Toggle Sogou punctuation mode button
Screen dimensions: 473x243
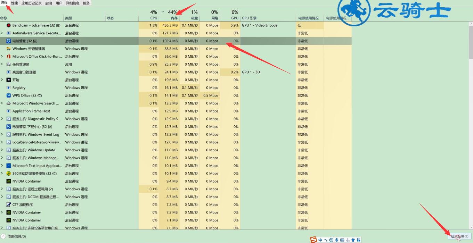click(x=326, y=240)
